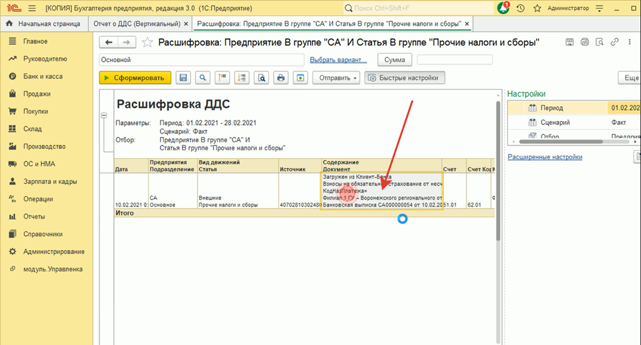The width and height of the screenshot is (641, 345).
Task: Click Администратор user name
Action: tap(568, 8)
